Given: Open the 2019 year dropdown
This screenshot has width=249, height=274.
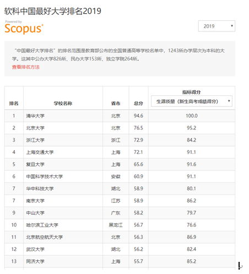Looking at the screenshot, I should (216, 26).
